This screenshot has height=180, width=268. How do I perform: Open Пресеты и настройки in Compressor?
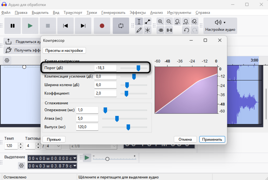coord(64,50)
